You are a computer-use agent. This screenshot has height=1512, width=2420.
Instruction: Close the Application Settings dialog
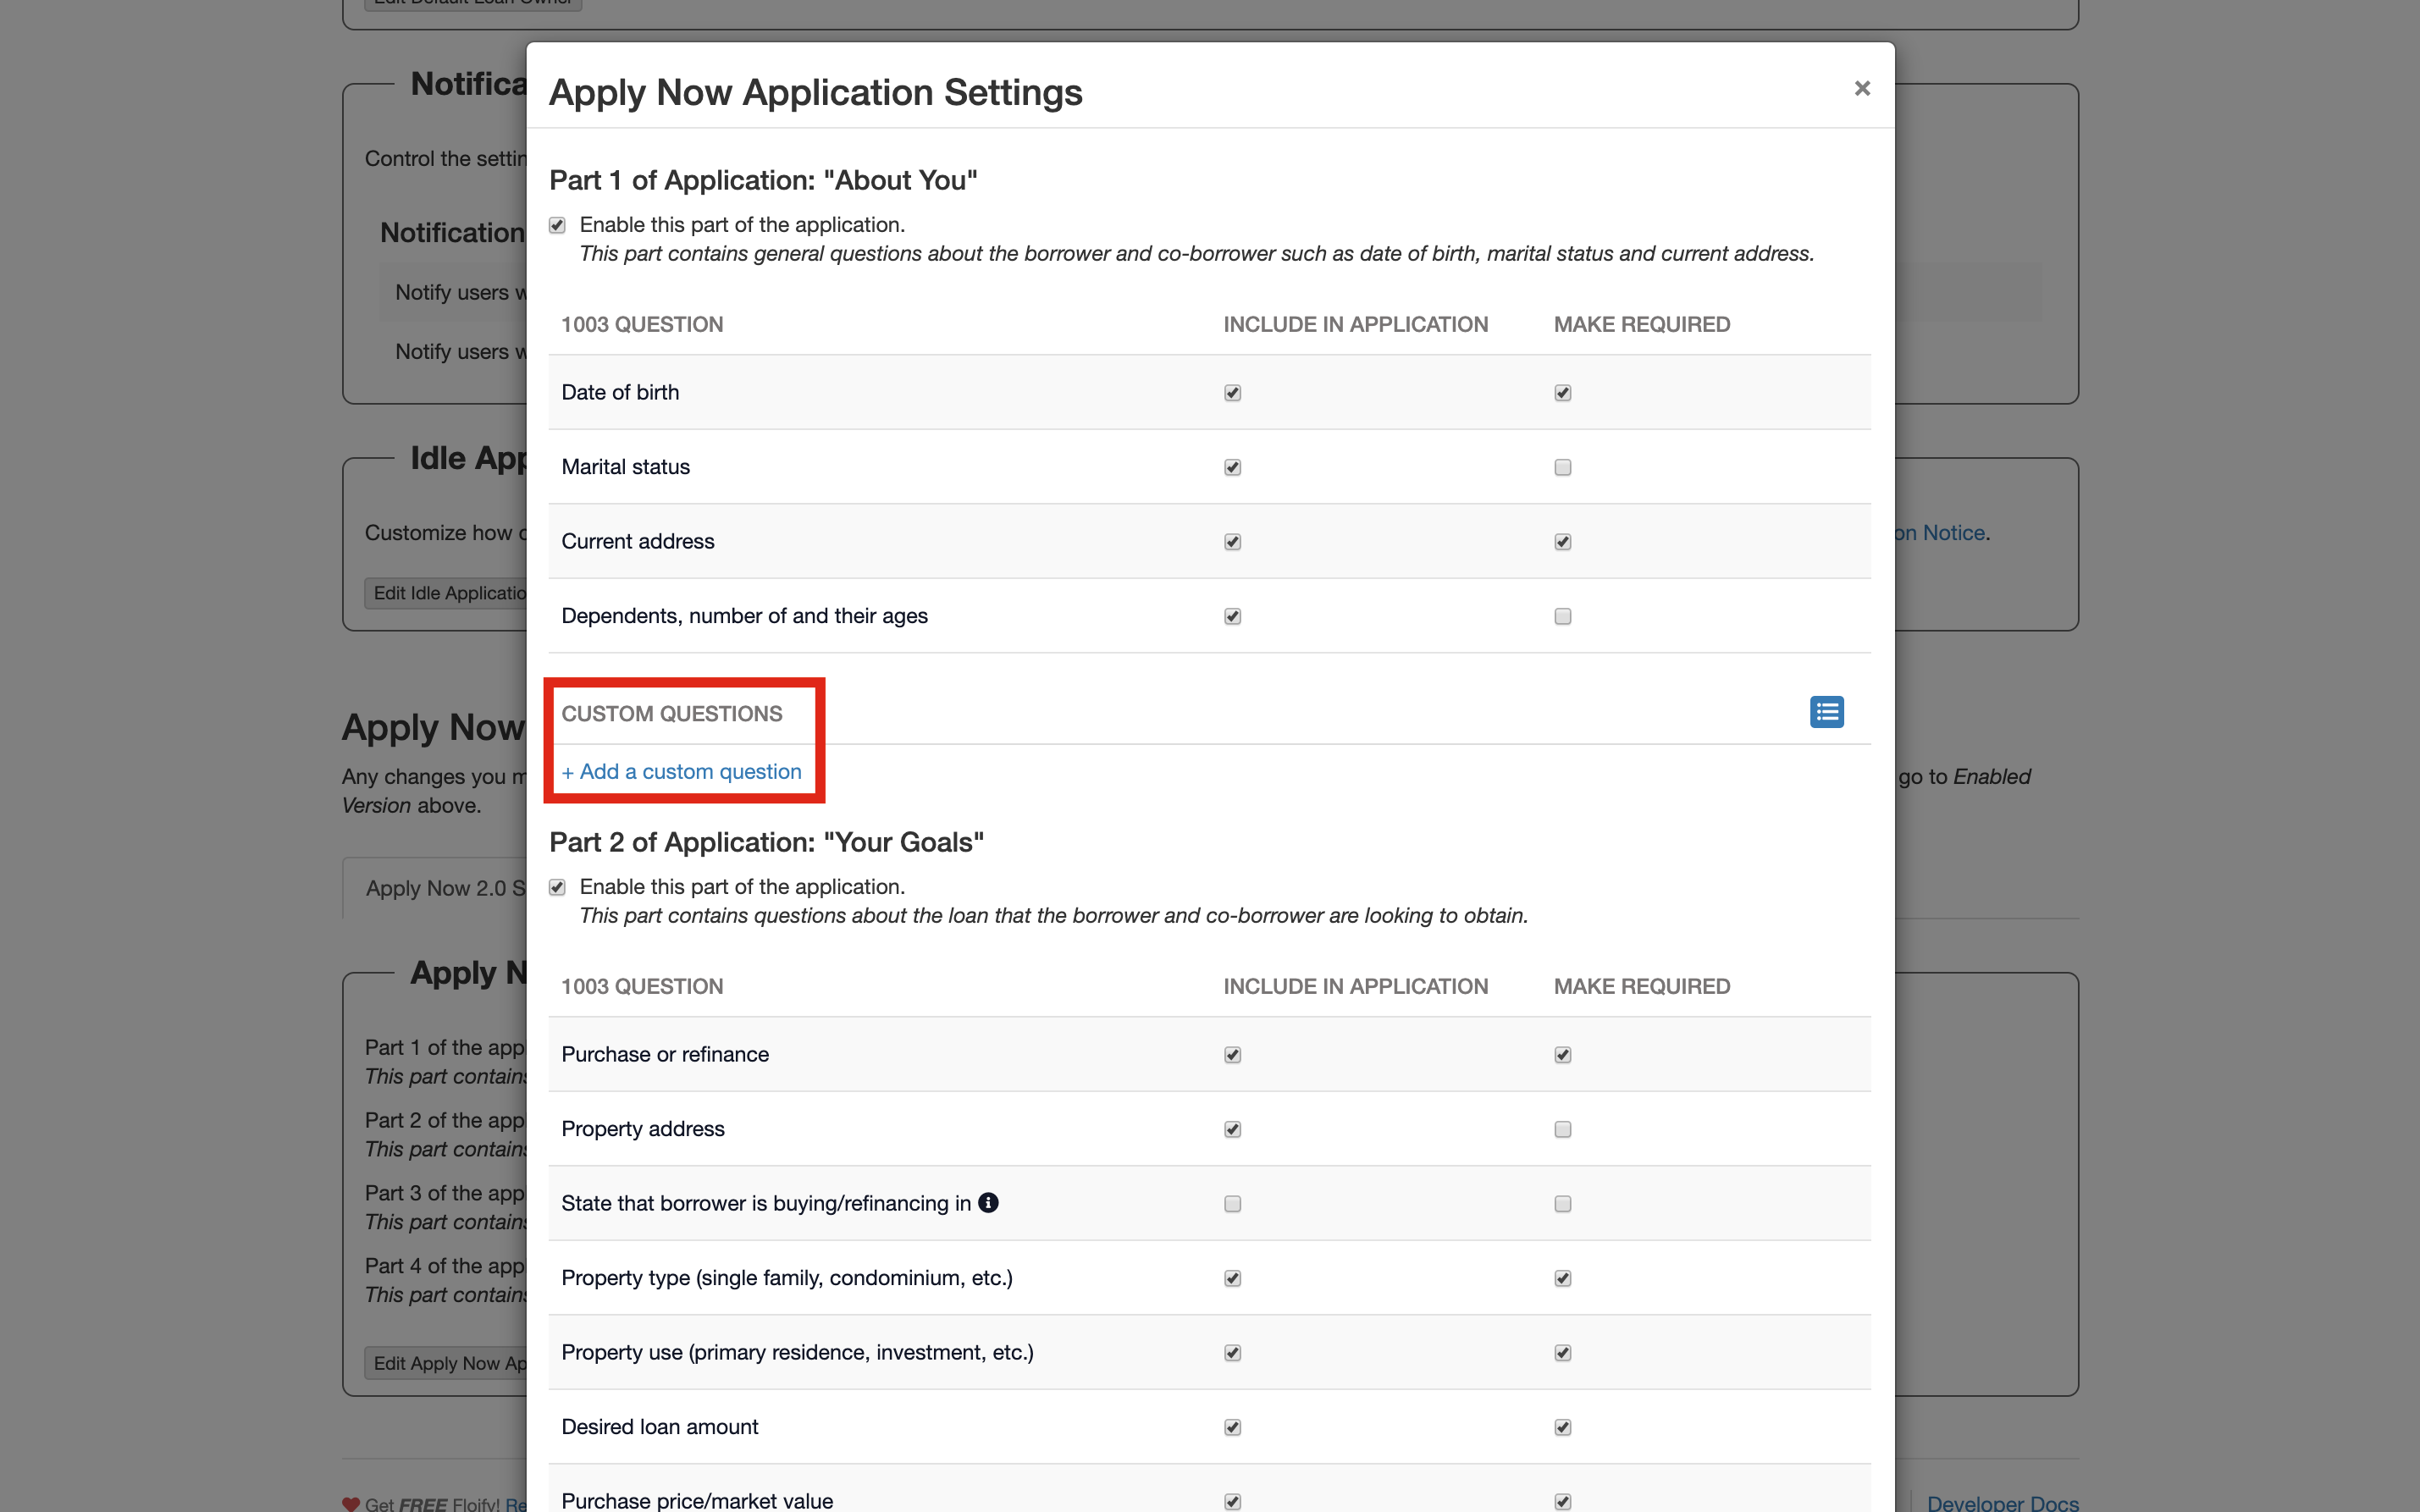[1861, 88]
